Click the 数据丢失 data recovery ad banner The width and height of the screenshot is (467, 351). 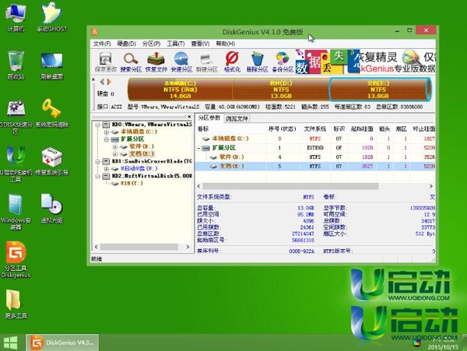point(366,61)
